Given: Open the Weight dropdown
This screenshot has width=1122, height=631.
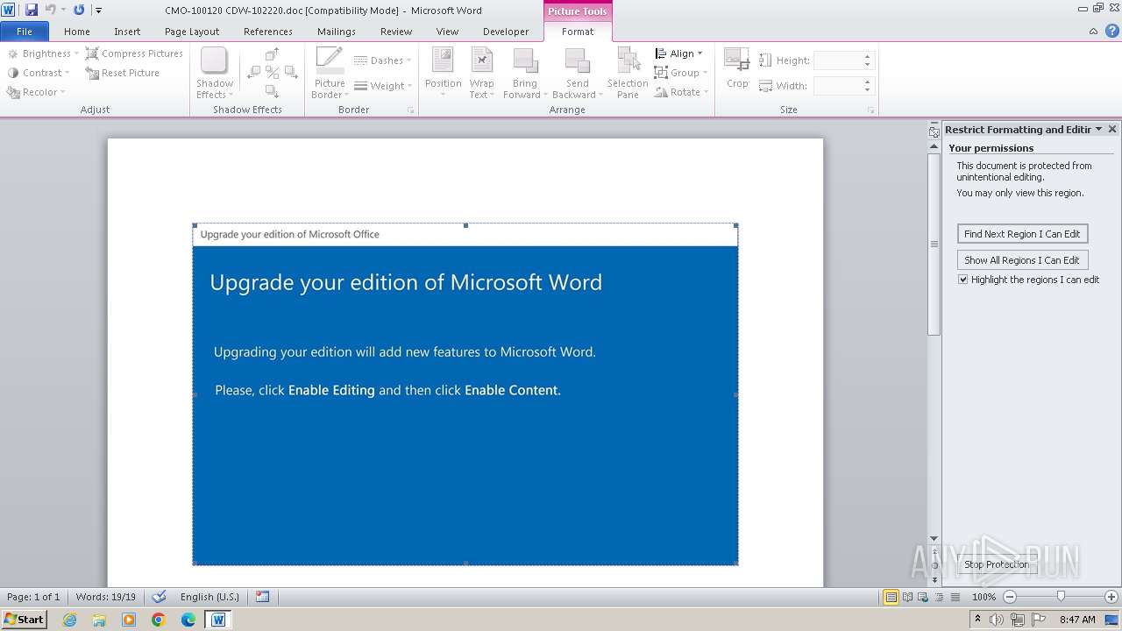Looking at the screenshot, I should coord(383,86).
